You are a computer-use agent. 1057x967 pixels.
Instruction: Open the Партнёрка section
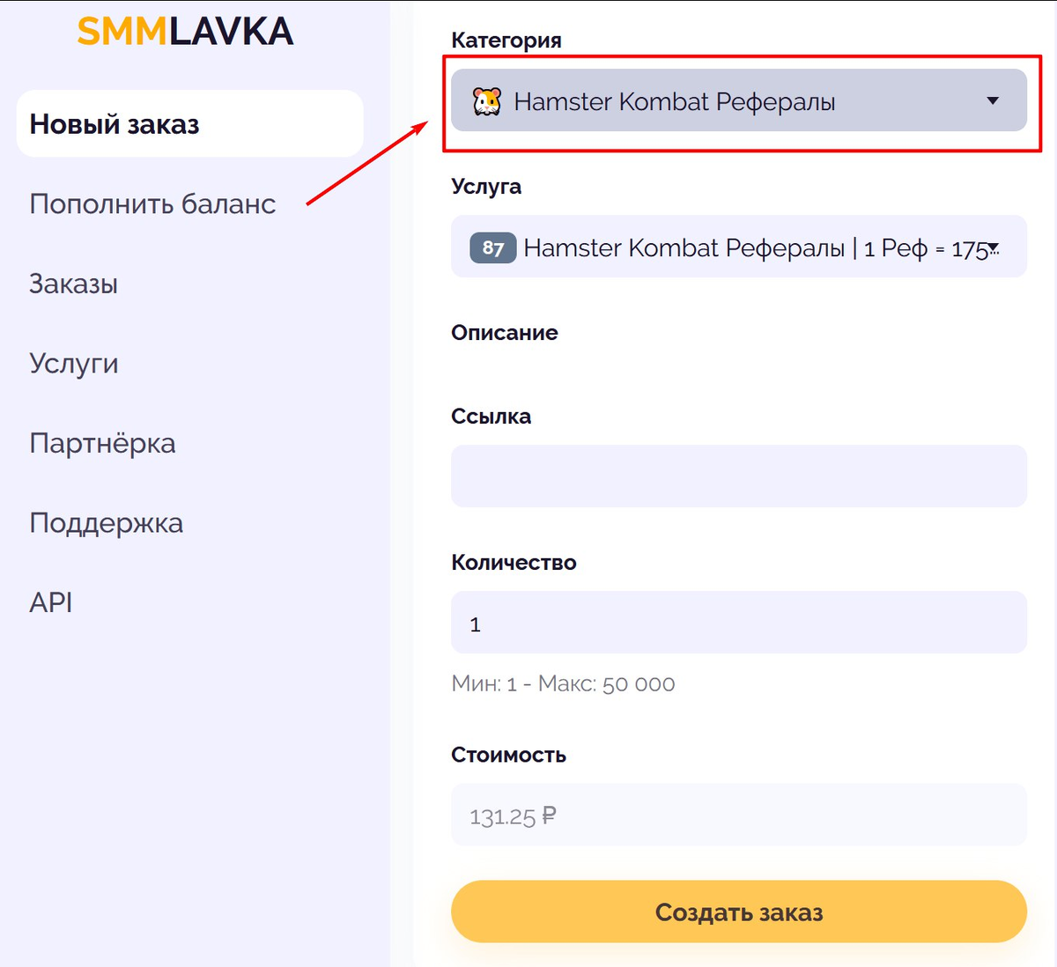102,443
